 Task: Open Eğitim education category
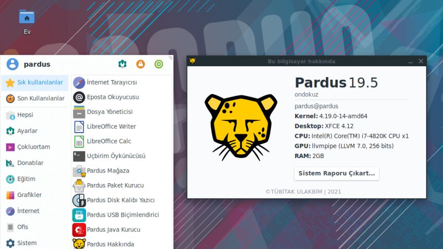coord(35,179)
